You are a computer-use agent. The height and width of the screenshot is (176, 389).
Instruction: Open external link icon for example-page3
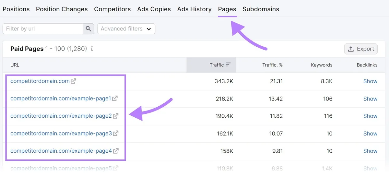pyautogui.click(x=116, y=133)
